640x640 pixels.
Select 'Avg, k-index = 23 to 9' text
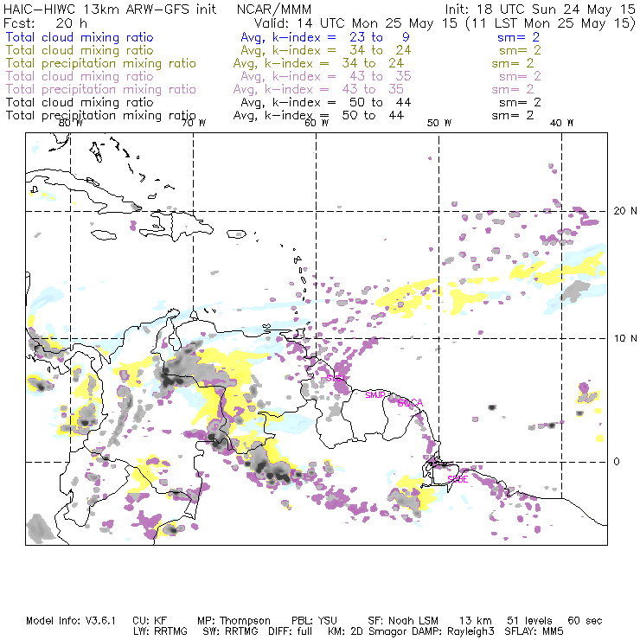pos(325,37)
